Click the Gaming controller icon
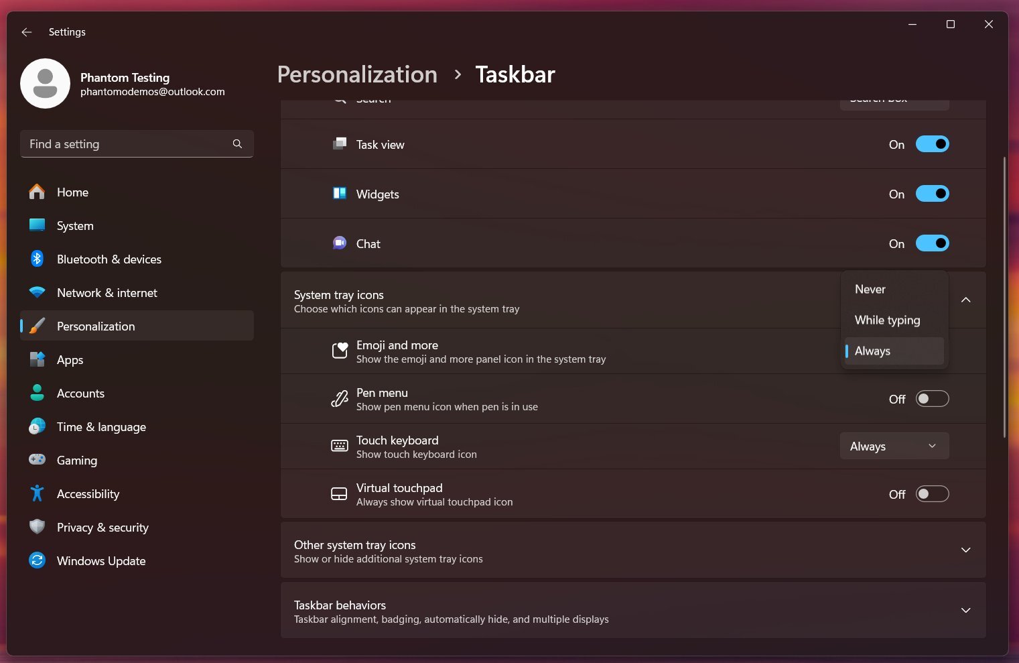The width and height of the screenshot is (1019, 663). click(38, 460)
